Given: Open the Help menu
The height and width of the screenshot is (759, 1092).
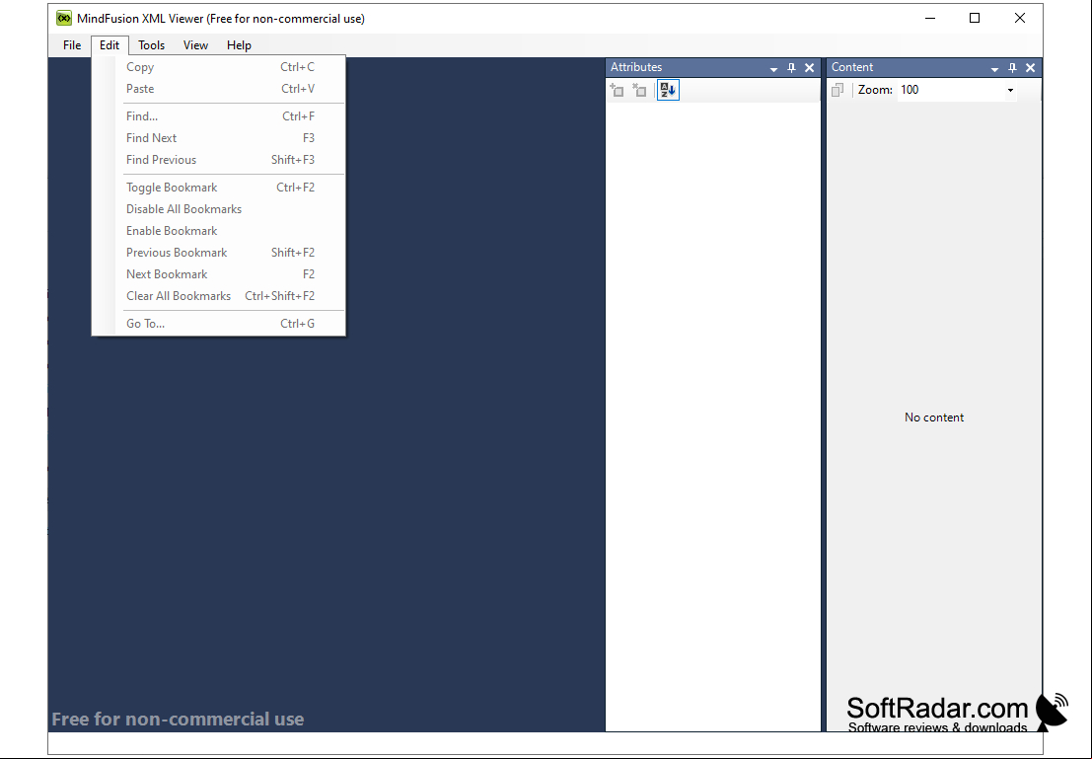Looking at the screenshot, I should 239,45.
